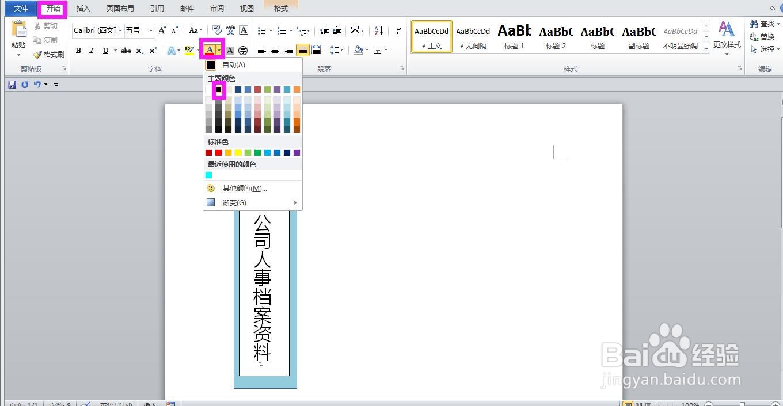The height and width of the screenshot is (406, 783).
Task: Toggle bold formatting
Action: 78,51
